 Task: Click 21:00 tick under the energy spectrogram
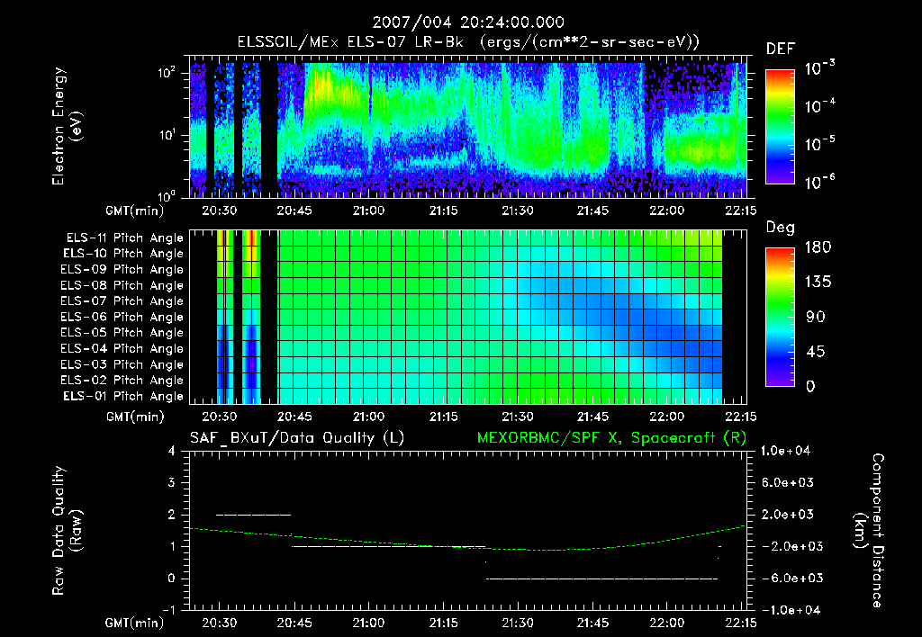[368, 211]
